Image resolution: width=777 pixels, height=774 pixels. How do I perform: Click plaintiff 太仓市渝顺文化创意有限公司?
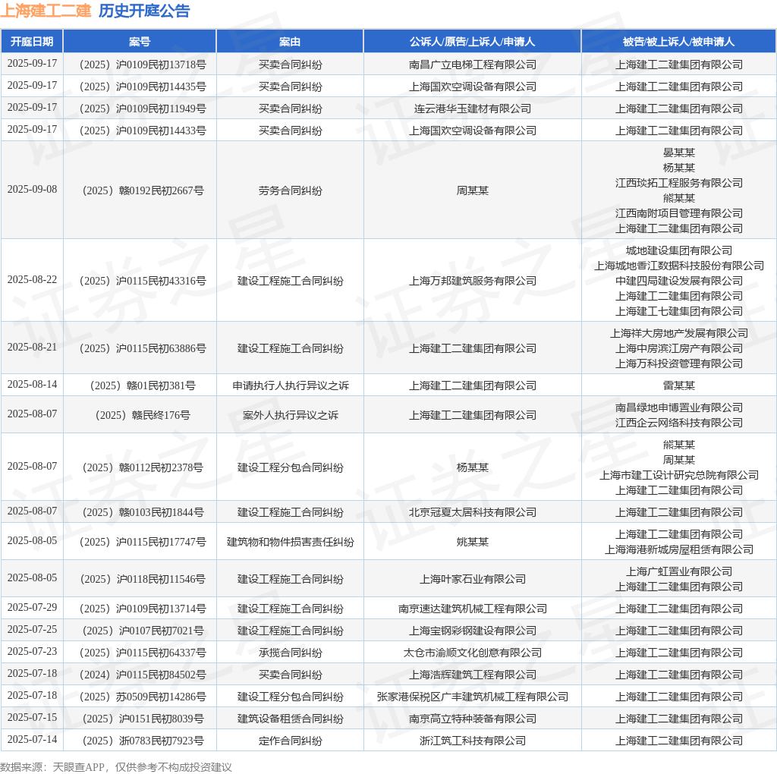472,653
